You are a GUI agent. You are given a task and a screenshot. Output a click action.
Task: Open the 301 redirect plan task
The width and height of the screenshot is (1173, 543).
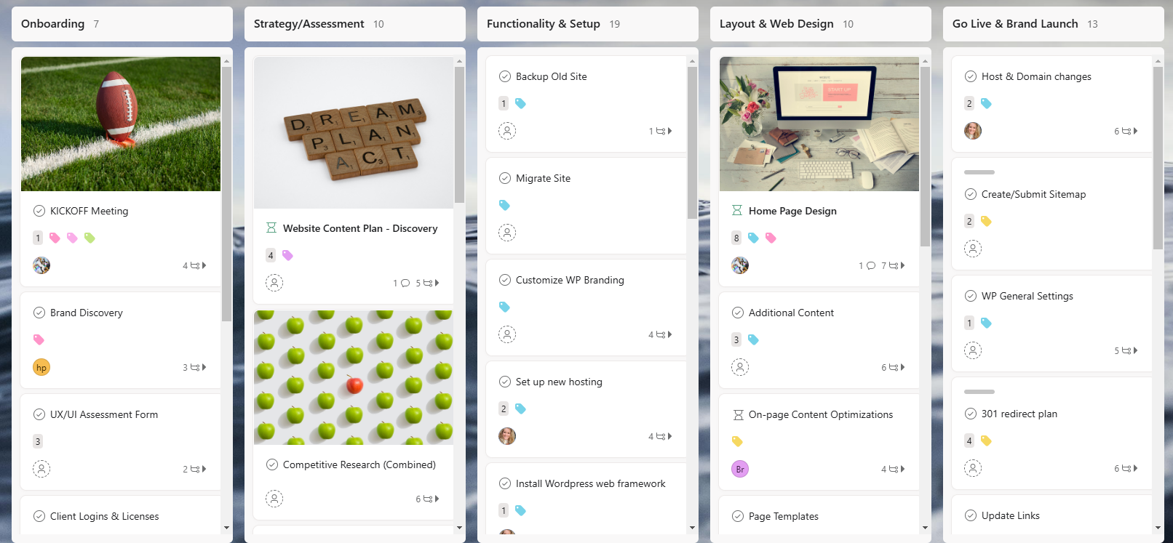pyautogui.click(x=1019, y=414)
